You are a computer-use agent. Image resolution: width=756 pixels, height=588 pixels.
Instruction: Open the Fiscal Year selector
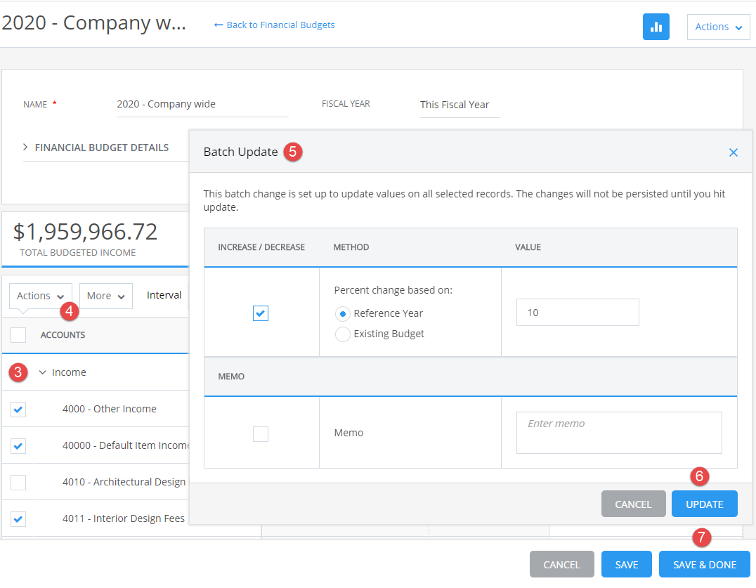click(460, 105)
